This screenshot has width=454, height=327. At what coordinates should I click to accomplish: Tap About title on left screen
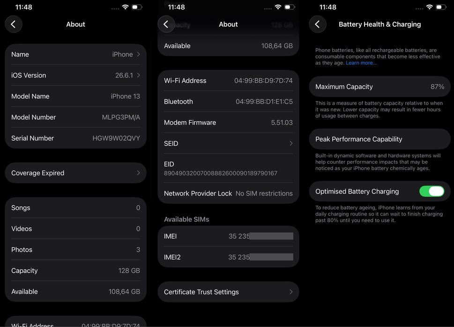pos(75,24)
